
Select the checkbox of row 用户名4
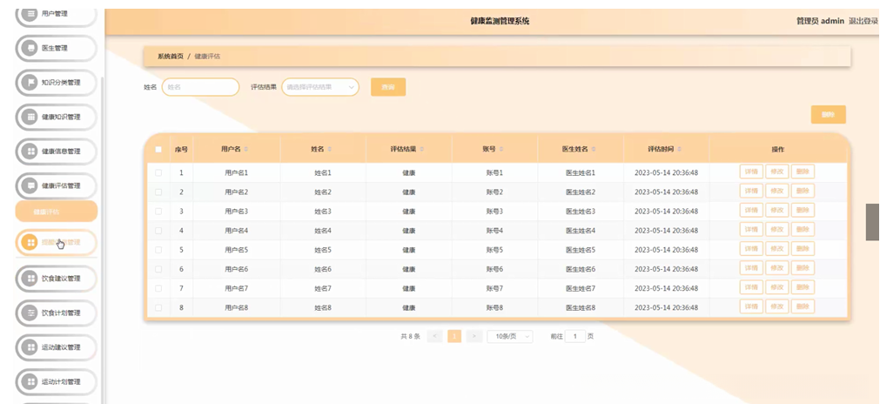pyautogui.click(x=158, y=231)
